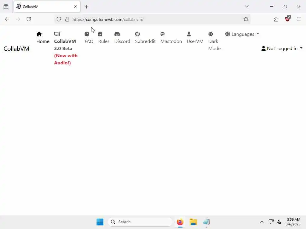The width and height of the screenshot is (306, 229).
Task: Toggle Dark Mode text link
Action: click(x=214, y=45)
